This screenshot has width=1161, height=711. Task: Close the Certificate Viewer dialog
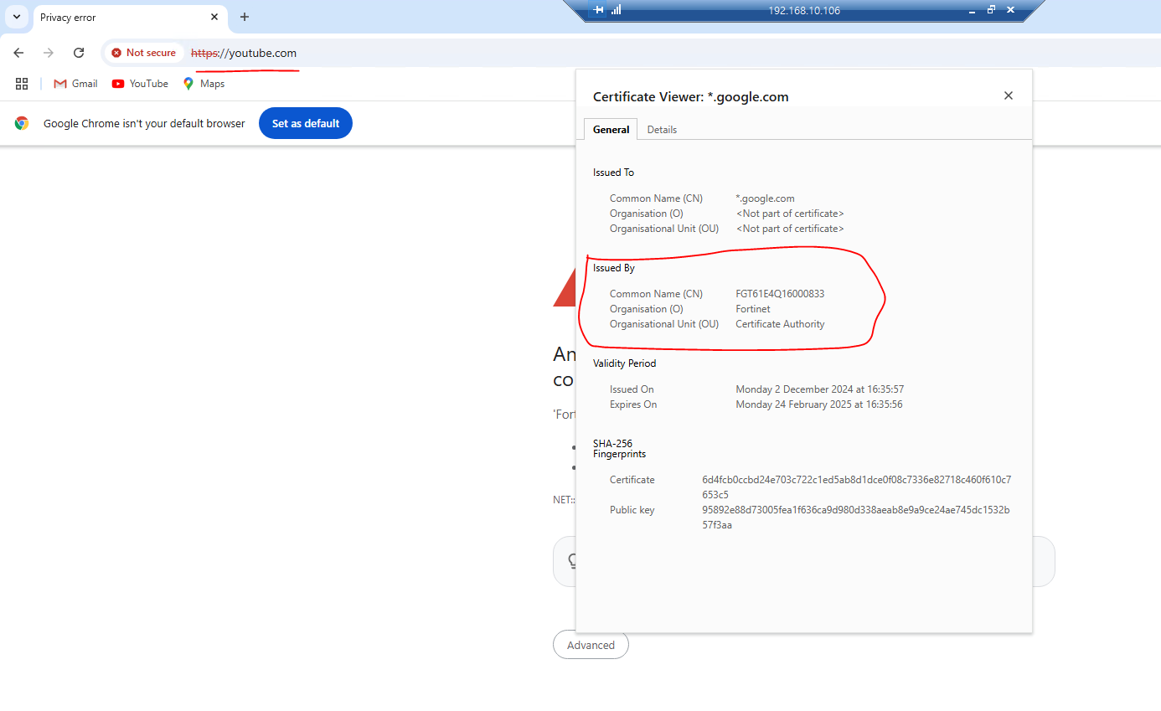click(x=1009, y=95)
